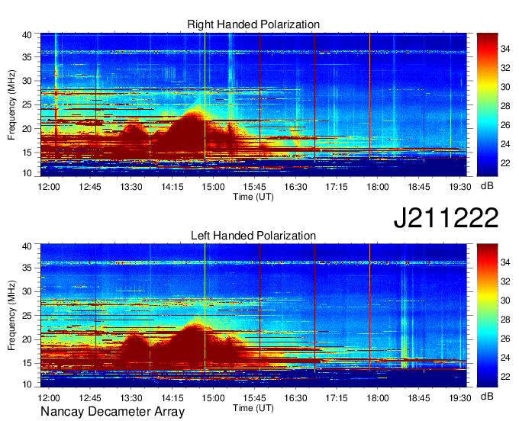519x421 pixels.
Task: Click the "17:15" tick of Right Handed plot
Action: (x=337, y=187)
